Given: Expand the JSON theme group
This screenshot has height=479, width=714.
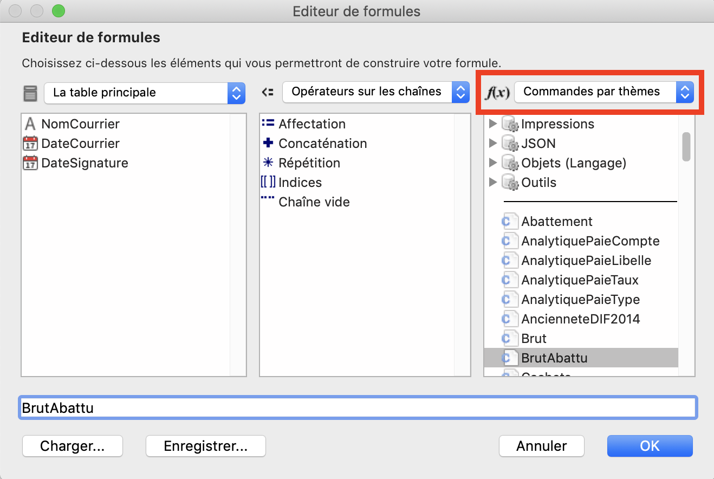Looking at the screenshot, I should pos(492,144).
